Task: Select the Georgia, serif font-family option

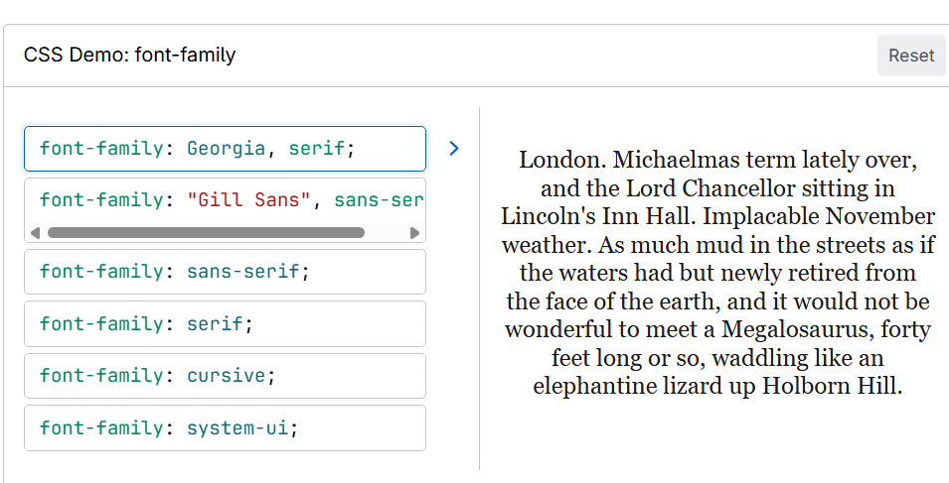Action: (x=226, y=149)
